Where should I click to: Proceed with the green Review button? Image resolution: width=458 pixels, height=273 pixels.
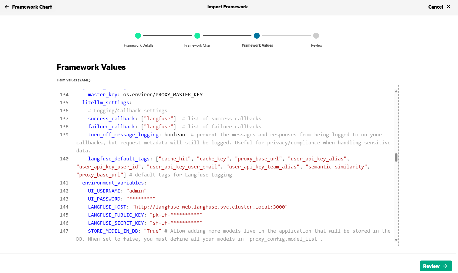coord(436,266)
